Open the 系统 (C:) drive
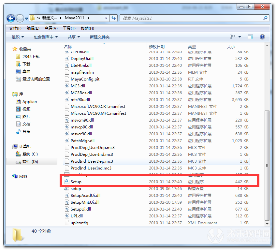Image resolution: width=276 pixels, height=250 pixels. pyautogui.click(x=27, y=154)
